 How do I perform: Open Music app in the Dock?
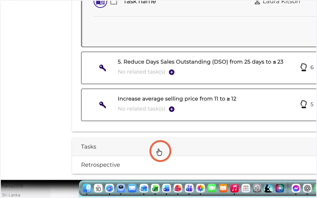pyautogui.click(x=235, y=188)
